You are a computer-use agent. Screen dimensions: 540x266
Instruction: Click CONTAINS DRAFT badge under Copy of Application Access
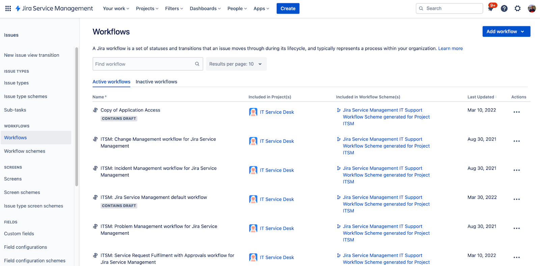click(x=119, y=118)
